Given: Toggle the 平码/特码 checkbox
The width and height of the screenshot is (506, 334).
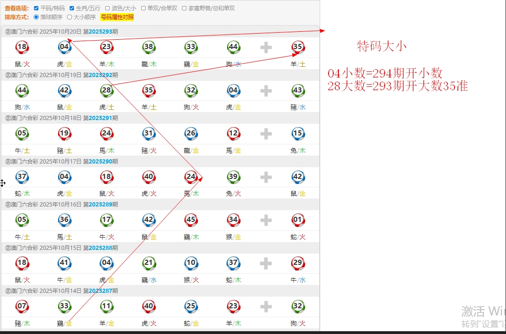Looking at the screenshot, I should tap(37, 8).
